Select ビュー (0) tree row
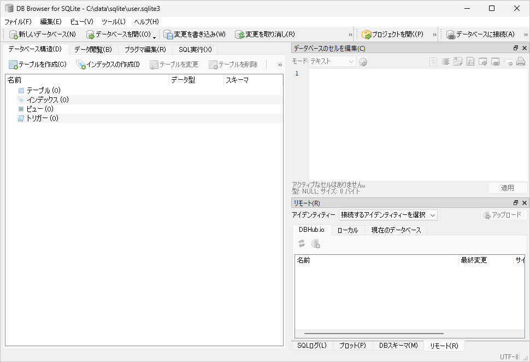The image size is (530, 362). pyautogui.click(x=150, y=109)
